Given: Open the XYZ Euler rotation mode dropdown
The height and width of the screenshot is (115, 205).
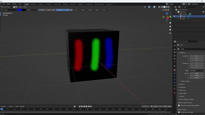Looking at the screenshot, I should point(197,71).
